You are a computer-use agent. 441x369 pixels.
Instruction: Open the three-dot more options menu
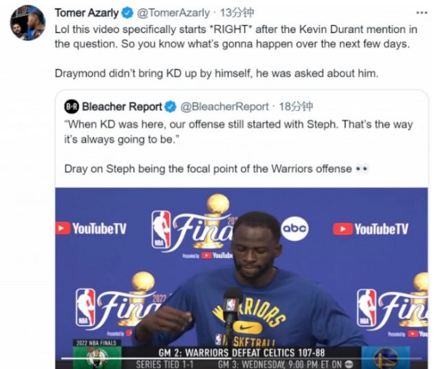coord(422,12)
